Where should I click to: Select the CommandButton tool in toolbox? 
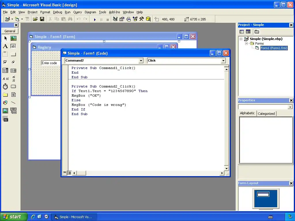tap(13, 54)
